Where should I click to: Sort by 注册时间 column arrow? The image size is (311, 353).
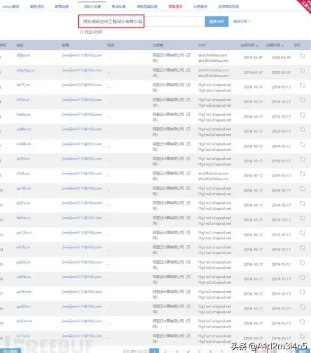coord(257,45)
